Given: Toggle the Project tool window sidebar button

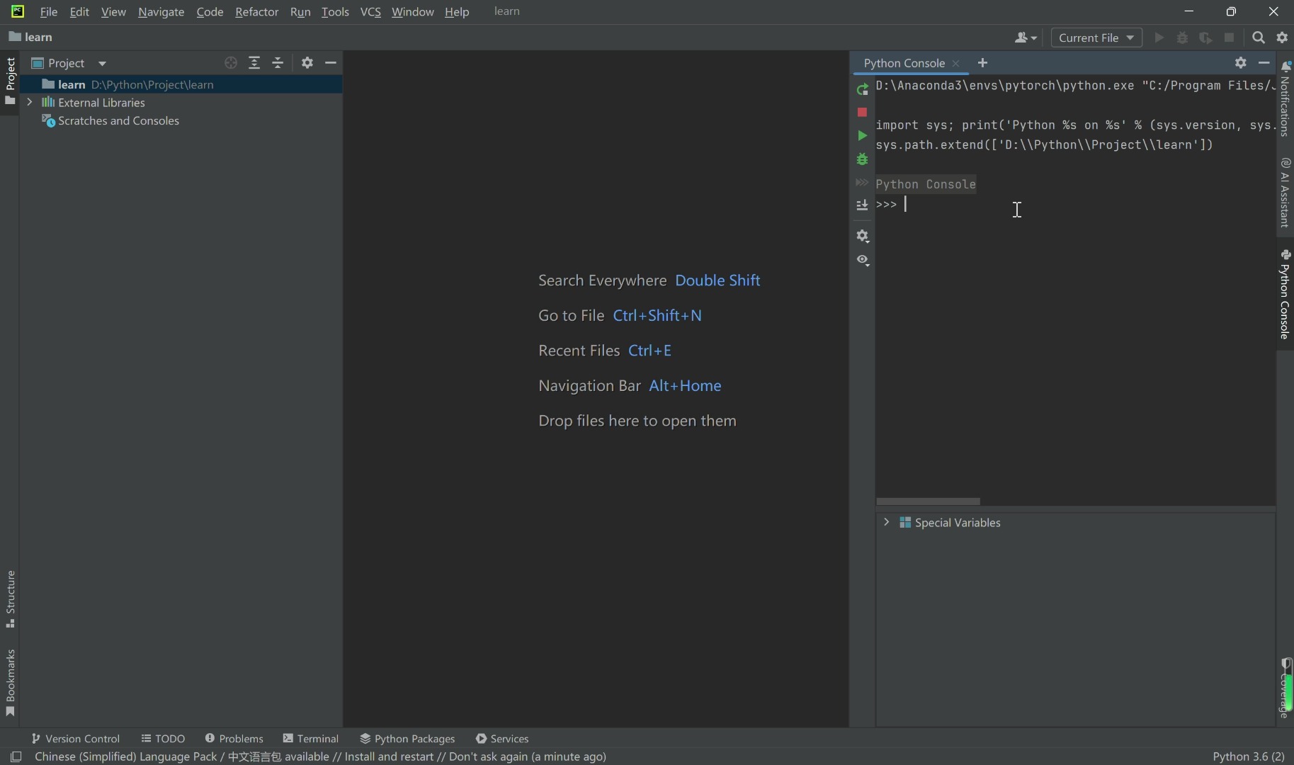Looking at the screenshot, I should pos(10,79).
